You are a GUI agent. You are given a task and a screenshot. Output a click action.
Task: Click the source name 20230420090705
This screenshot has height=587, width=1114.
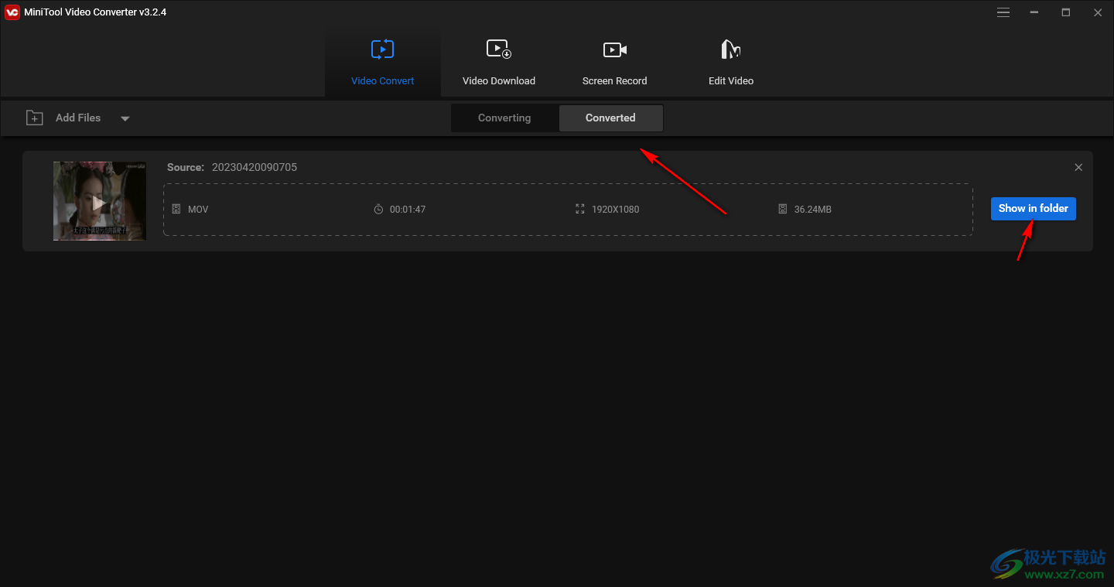pyautogui.click(x=255, y=167)
